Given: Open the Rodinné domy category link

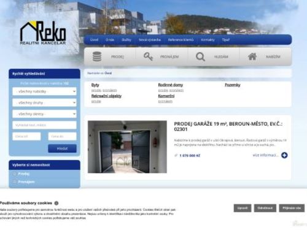Looking at the screenshot, I should 171,85.
